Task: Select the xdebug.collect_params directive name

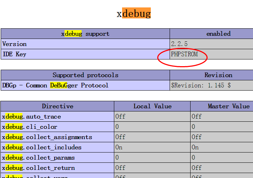Action: (x=38, y=158)
